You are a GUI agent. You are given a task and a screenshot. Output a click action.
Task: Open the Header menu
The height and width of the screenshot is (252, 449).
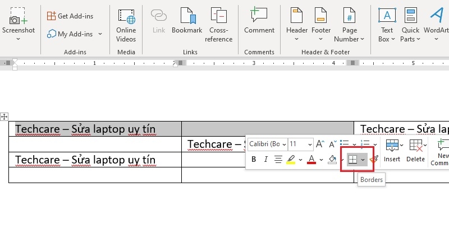(x=297, y=25)
